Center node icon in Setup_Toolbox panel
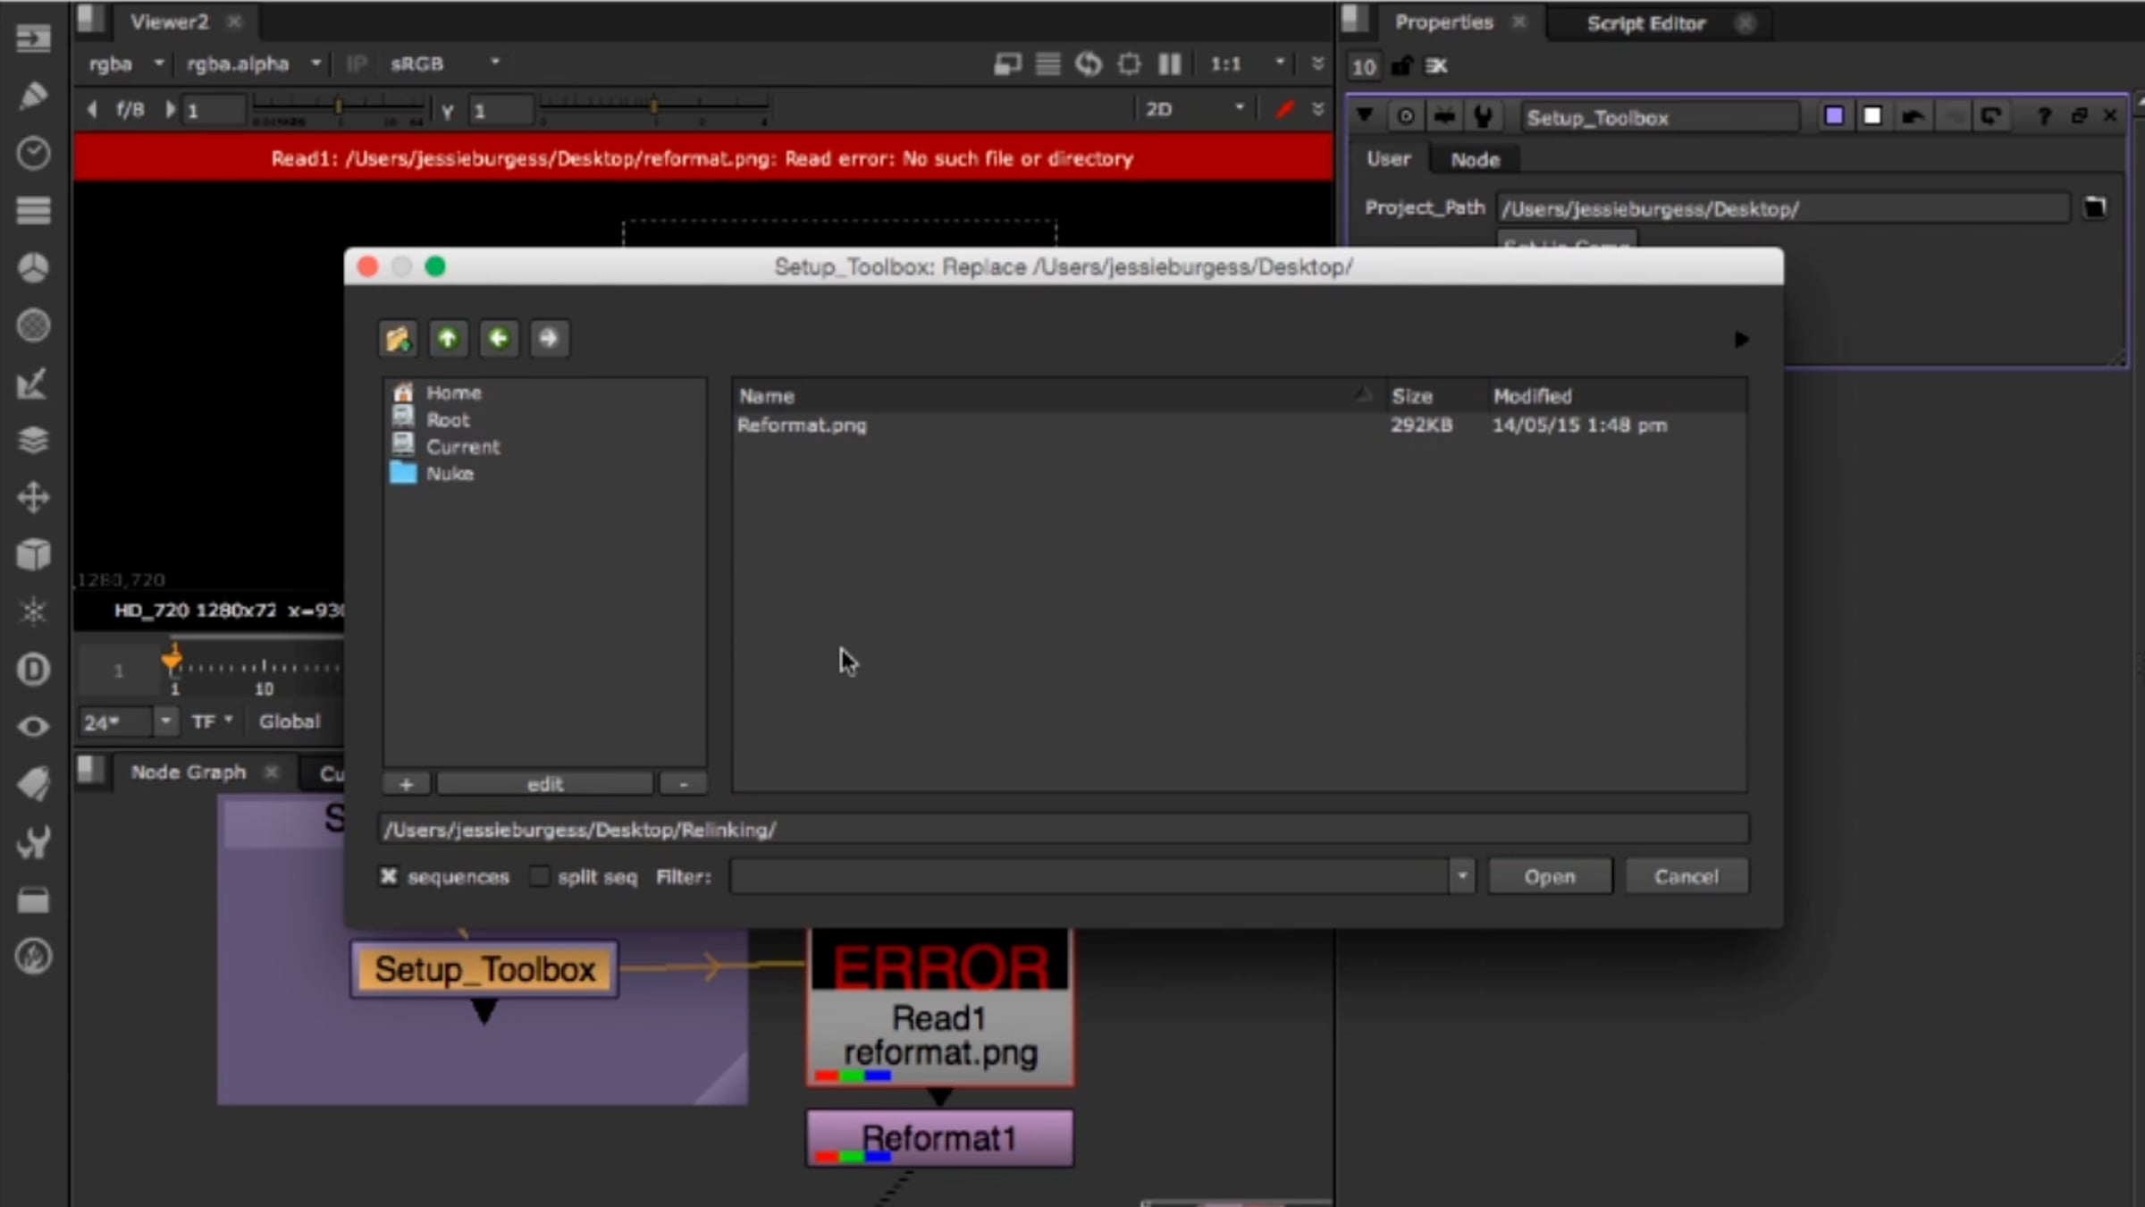The height and width of the screenshot is (1207, 2145). [x=1405, y=117]
